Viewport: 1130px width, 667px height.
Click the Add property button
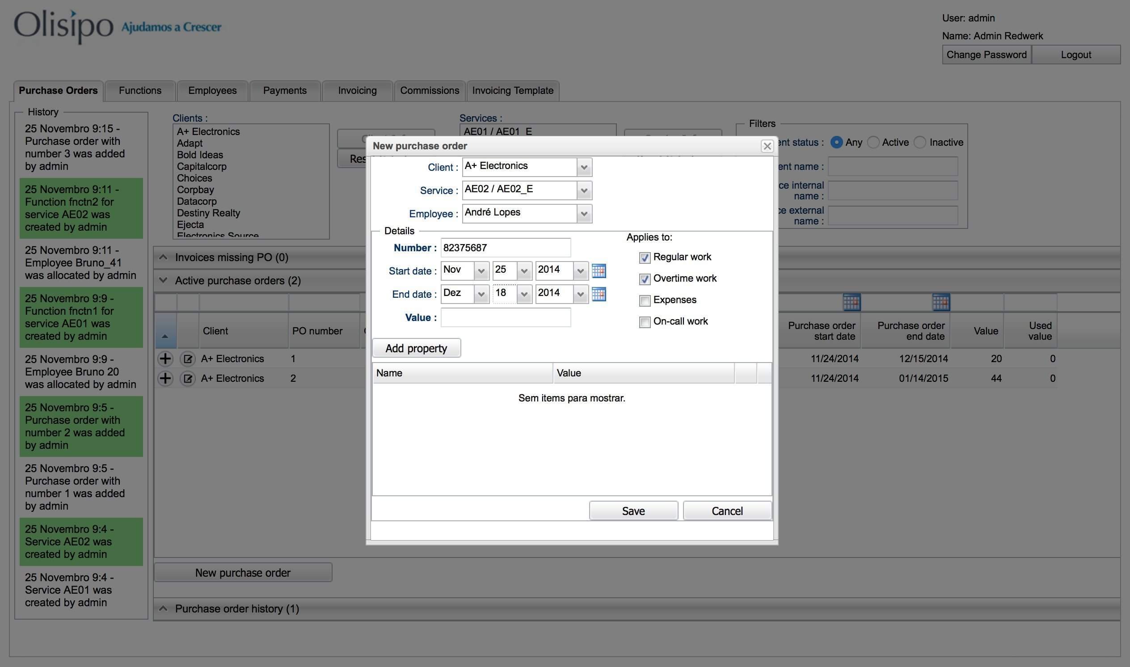tap(417, 348)
